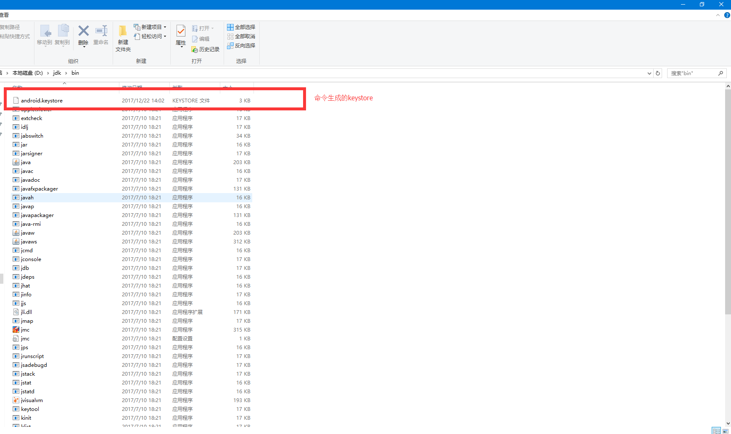Click the Delete (删除) red X icon
The height and width of the screenshot is (434, 731).
tap(84, 31)
